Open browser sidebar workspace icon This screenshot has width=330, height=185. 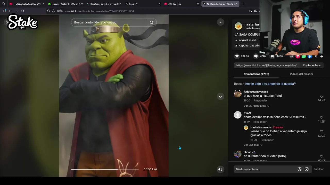[4, 11]
